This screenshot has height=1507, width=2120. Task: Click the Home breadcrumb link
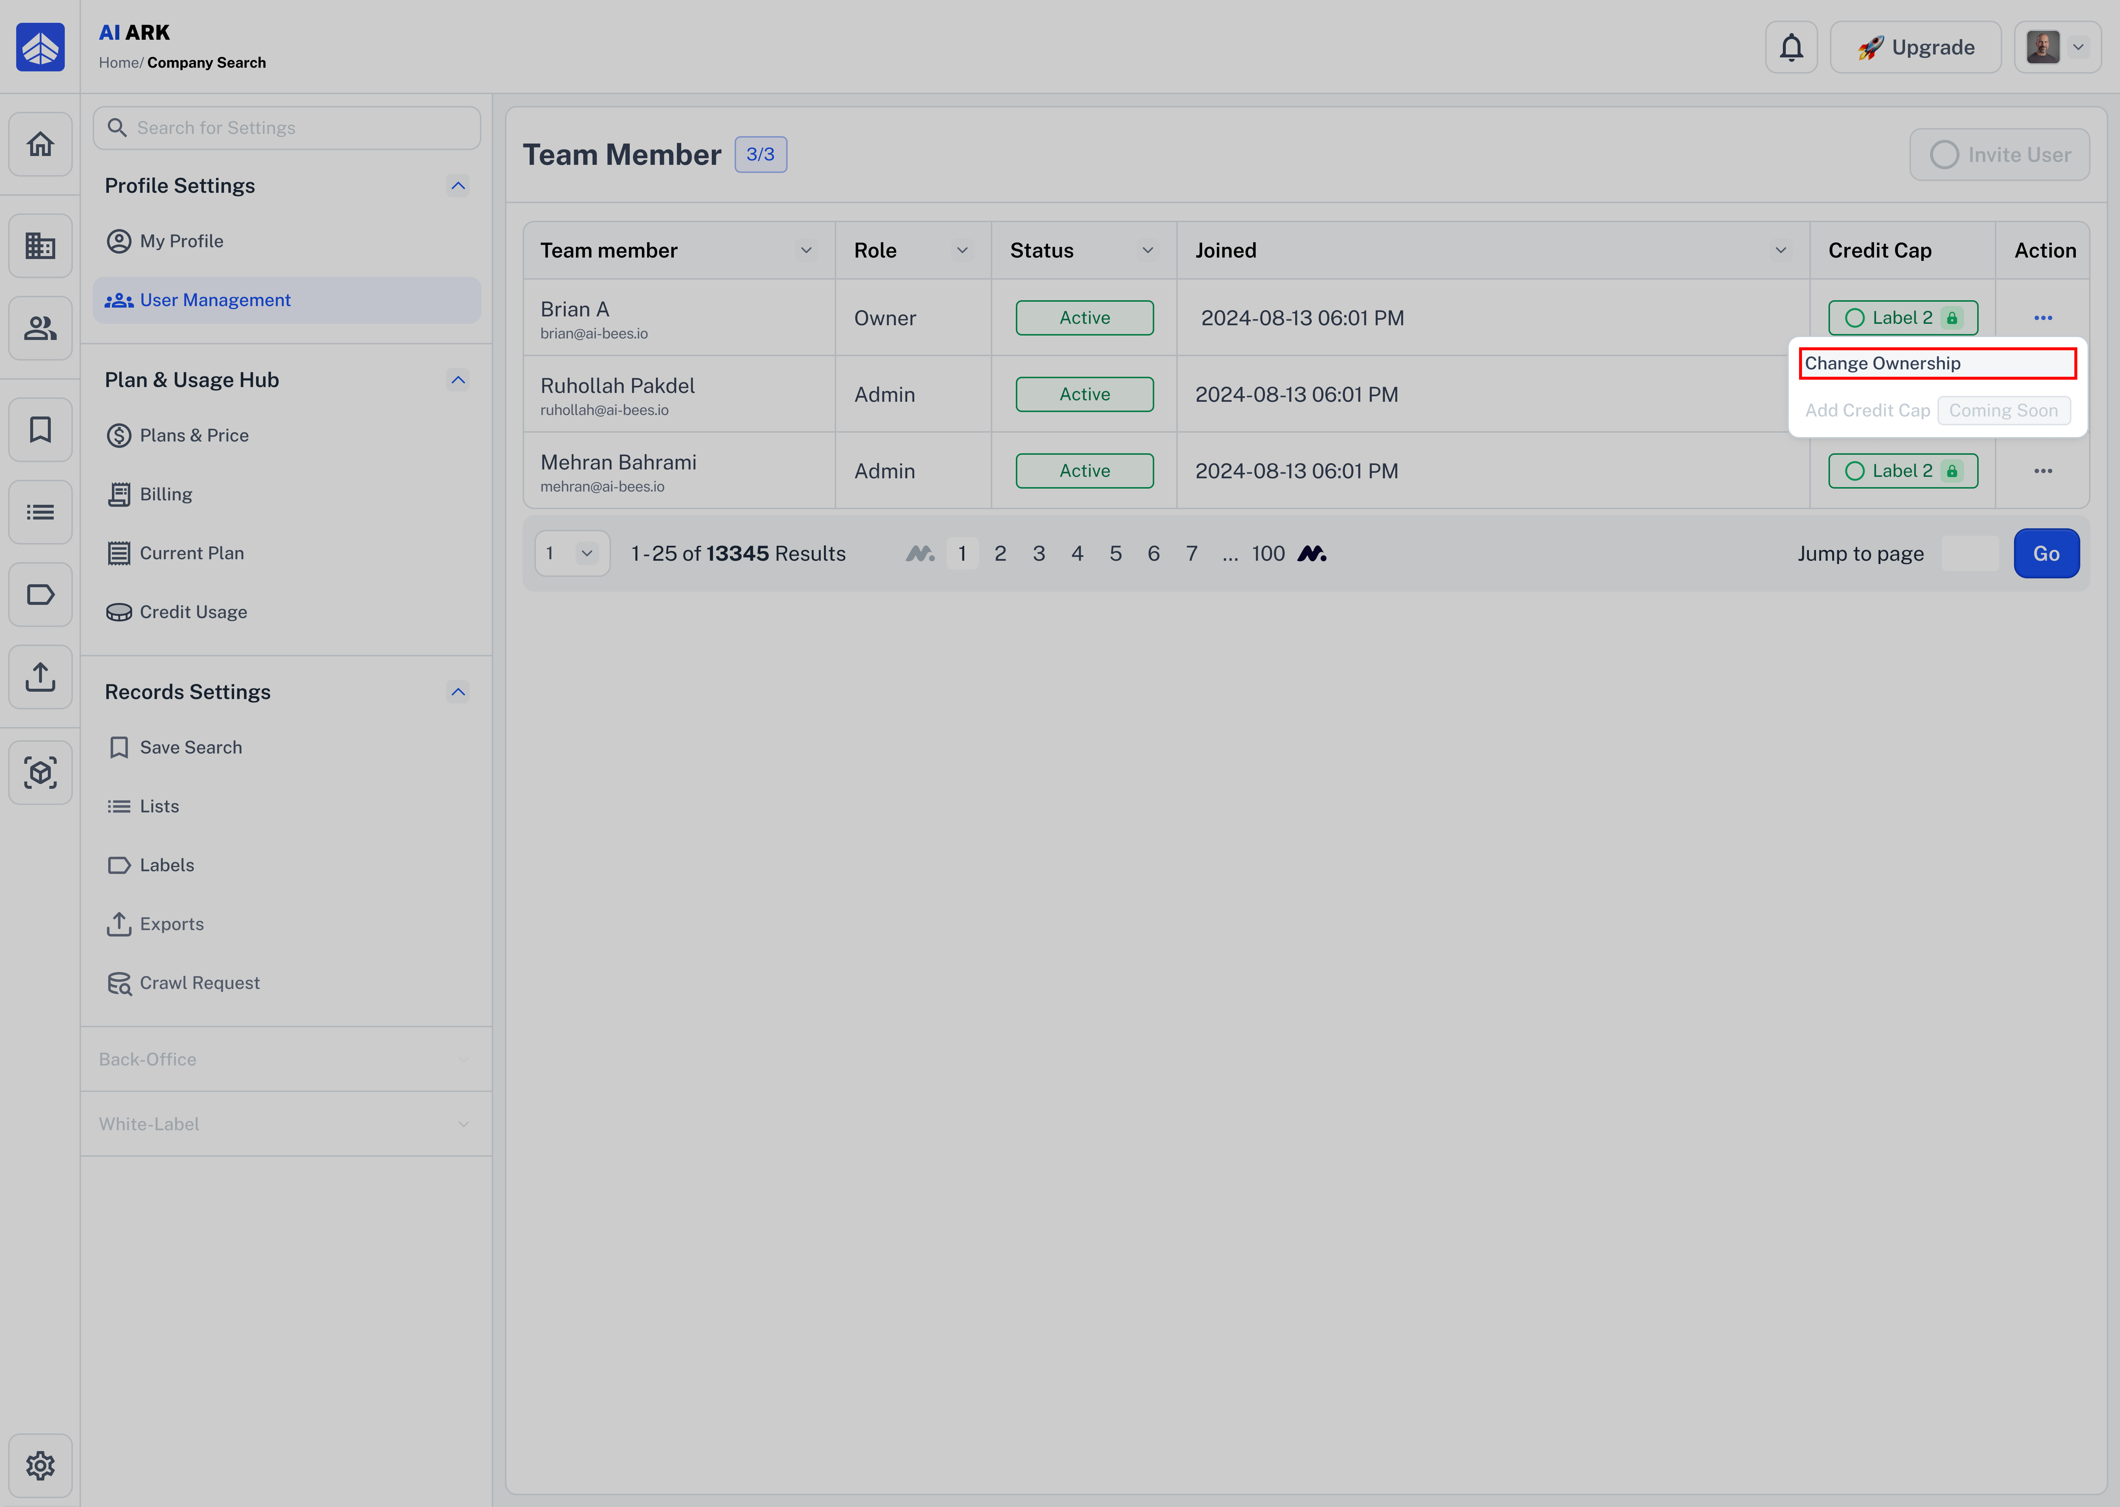tap(119, 63)
